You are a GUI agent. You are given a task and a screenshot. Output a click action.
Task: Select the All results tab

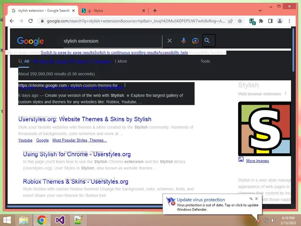(x=24, y=61)
